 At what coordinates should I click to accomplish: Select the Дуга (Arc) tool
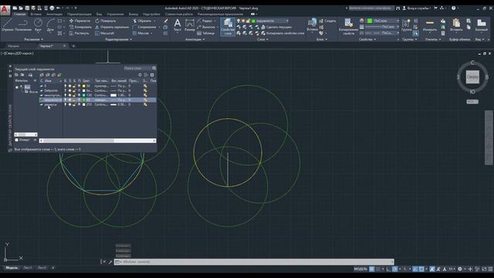(x=50, y=25)
